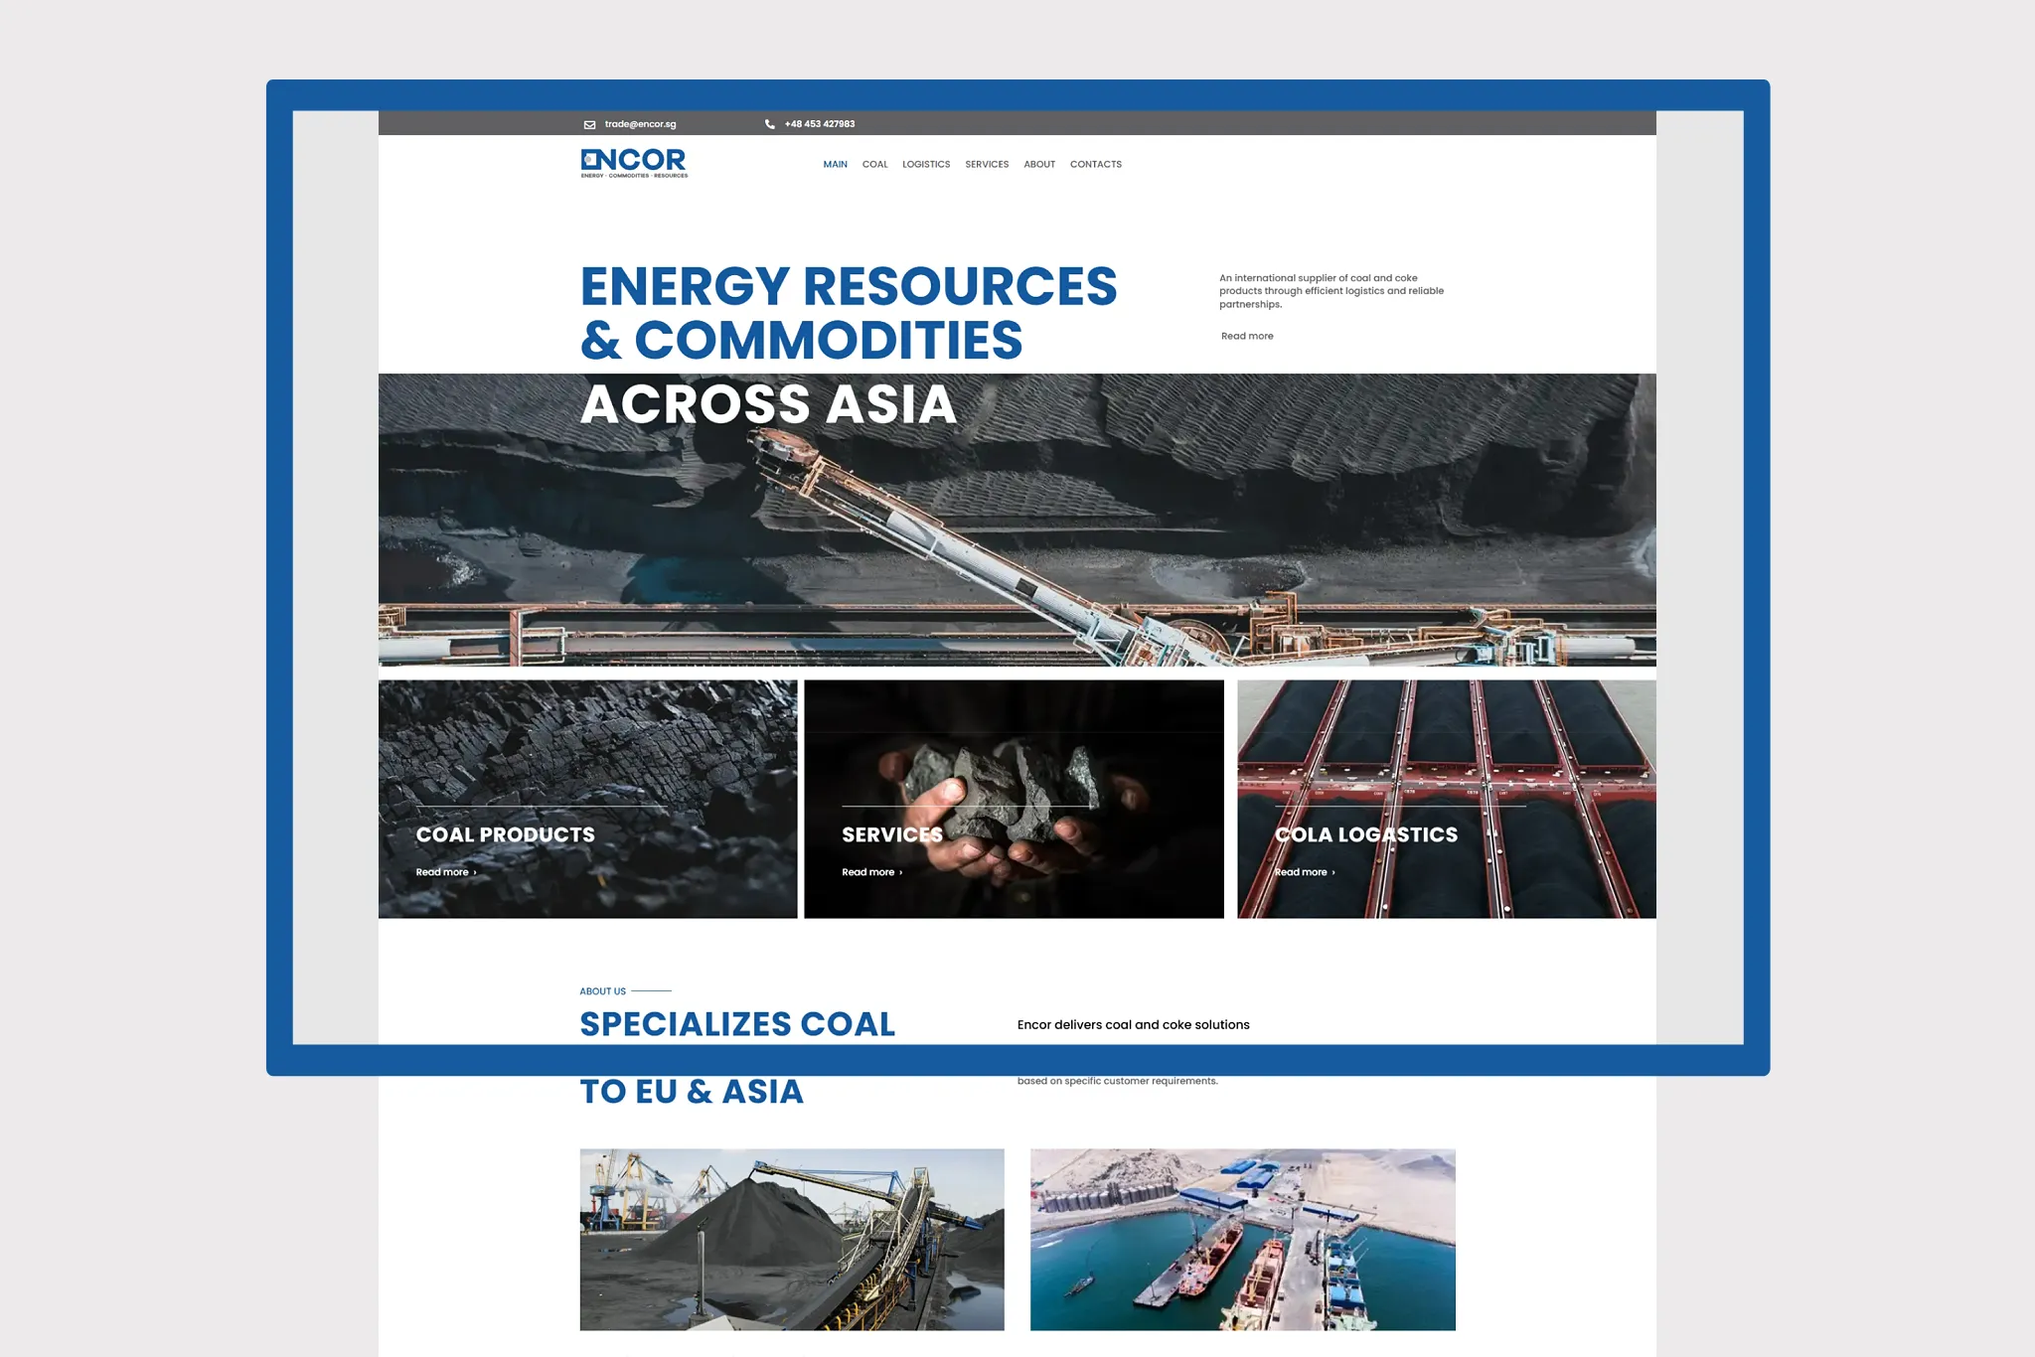Click the aerial port harbor photo
This screenshot has height=1357, width=2035.
click(1242, 1239)
